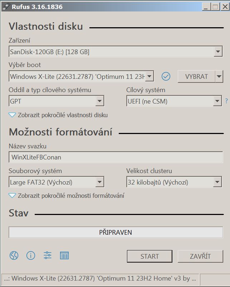
Task: Click the checksum checkmark icon
Action: pyautogui.click(x=166, y=76)
